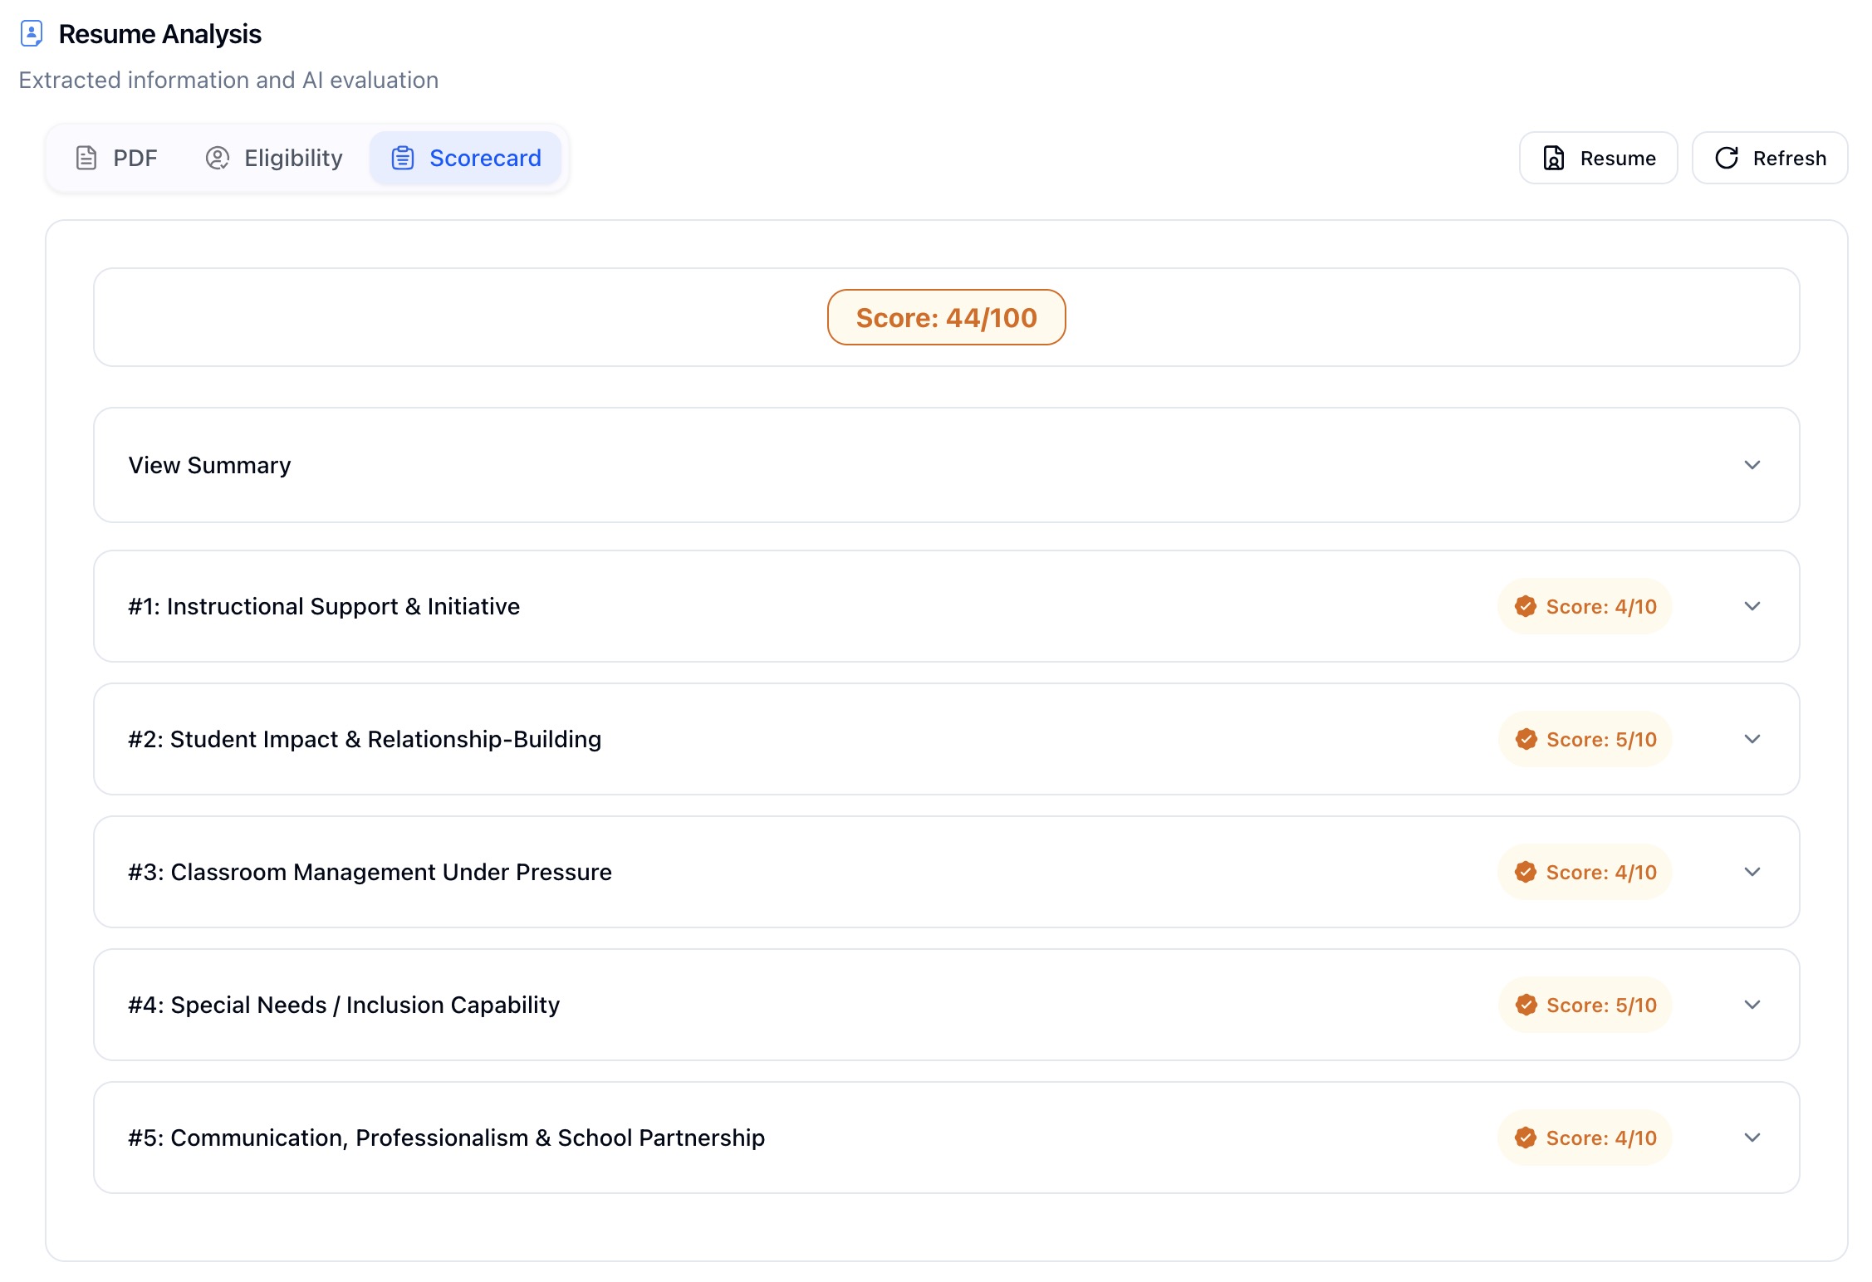This screenshot has height=1282, width=1872.
Task: Click the PDF document icon
Action: coord(86,158)
